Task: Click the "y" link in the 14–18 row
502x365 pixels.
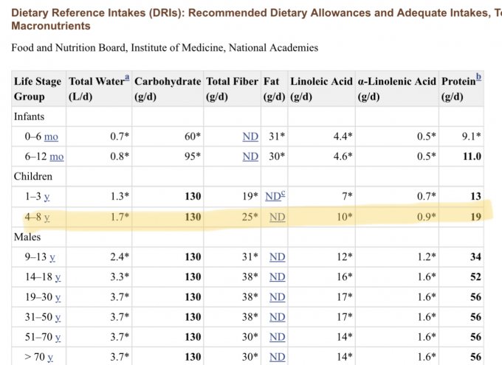Action: click(58, 277)
